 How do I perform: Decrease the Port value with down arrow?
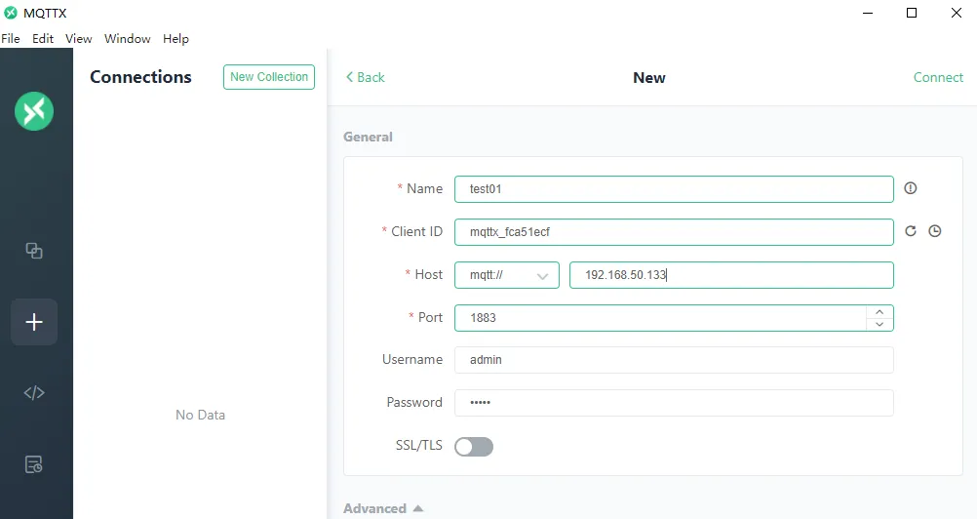[x=879, y=324]
